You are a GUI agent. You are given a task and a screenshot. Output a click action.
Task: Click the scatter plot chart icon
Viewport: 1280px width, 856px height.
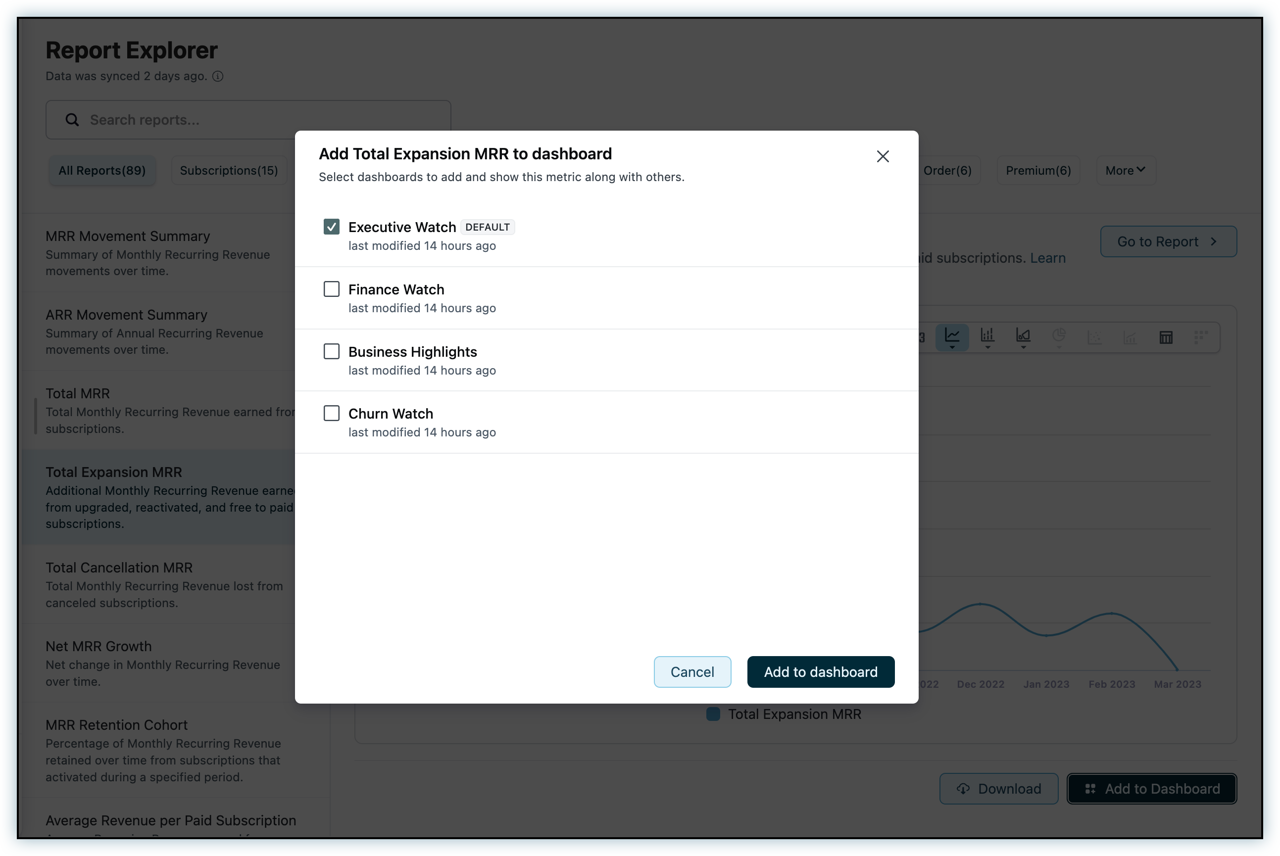coord(1094,337)
